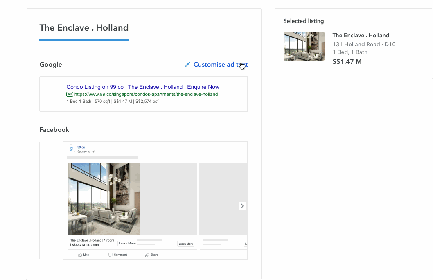433x280 pixels.
Task: Select The Enclave . Holland tab heading
Action: pyautogui.click(x=84, y=27)
